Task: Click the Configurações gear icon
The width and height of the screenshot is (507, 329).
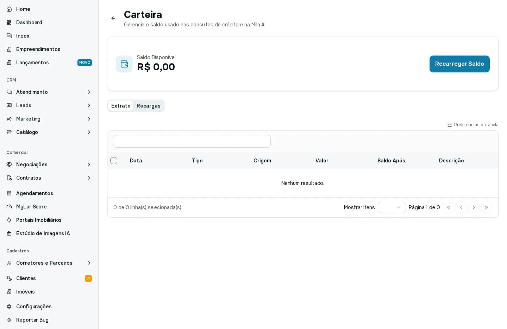Action: (x=9, y=307)
